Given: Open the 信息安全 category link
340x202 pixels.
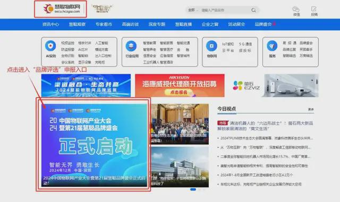Looking at the screenshot, I should coord(150,56).
